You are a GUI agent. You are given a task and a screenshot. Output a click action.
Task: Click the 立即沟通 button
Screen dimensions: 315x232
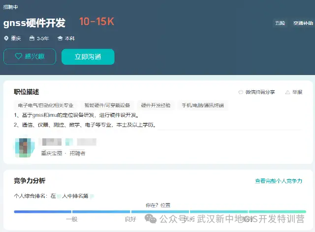coord(88,56)
